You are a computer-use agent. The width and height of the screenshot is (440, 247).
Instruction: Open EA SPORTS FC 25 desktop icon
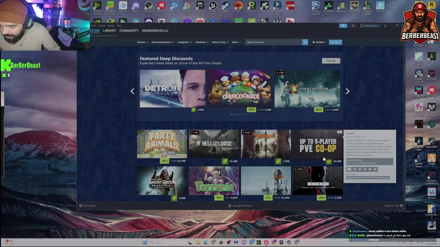point(329,8)
